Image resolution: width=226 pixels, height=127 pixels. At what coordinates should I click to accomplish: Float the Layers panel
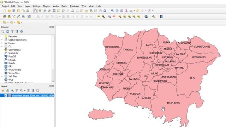pyautogui.click(x=50, y=86)
